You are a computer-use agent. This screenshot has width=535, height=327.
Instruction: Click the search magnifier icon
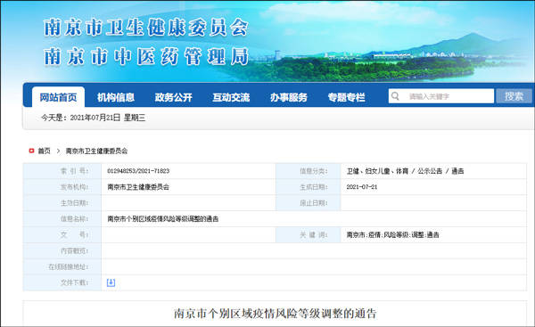tap(395, 96)
